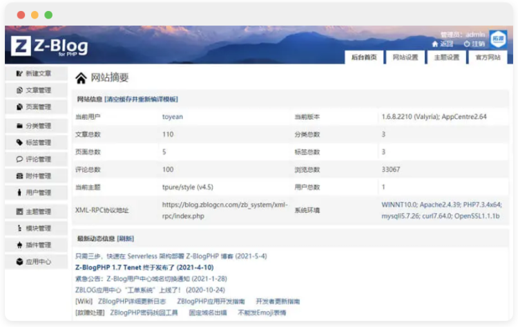Click the 清空缓存并重新编译模板 link
The image size is (518, 327).
(x=142, y=99)
